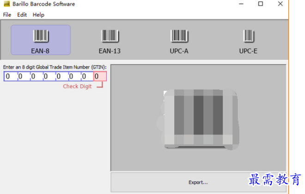Switch to EAN-13 barcode type
Screen dimensions: 305x194
coord(110,42)
